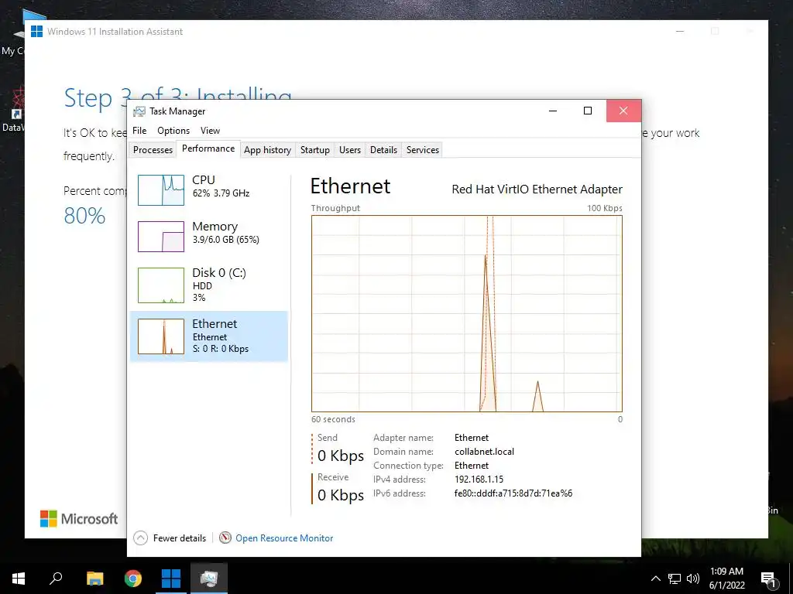The height and width of the screenshot is (594, 793).
Task: Click the Receive 0 Kbps value
Action: 341,495
